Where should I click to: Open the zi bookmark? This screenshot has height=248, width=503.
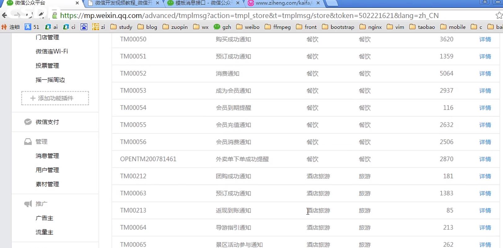tap(99, 27)
